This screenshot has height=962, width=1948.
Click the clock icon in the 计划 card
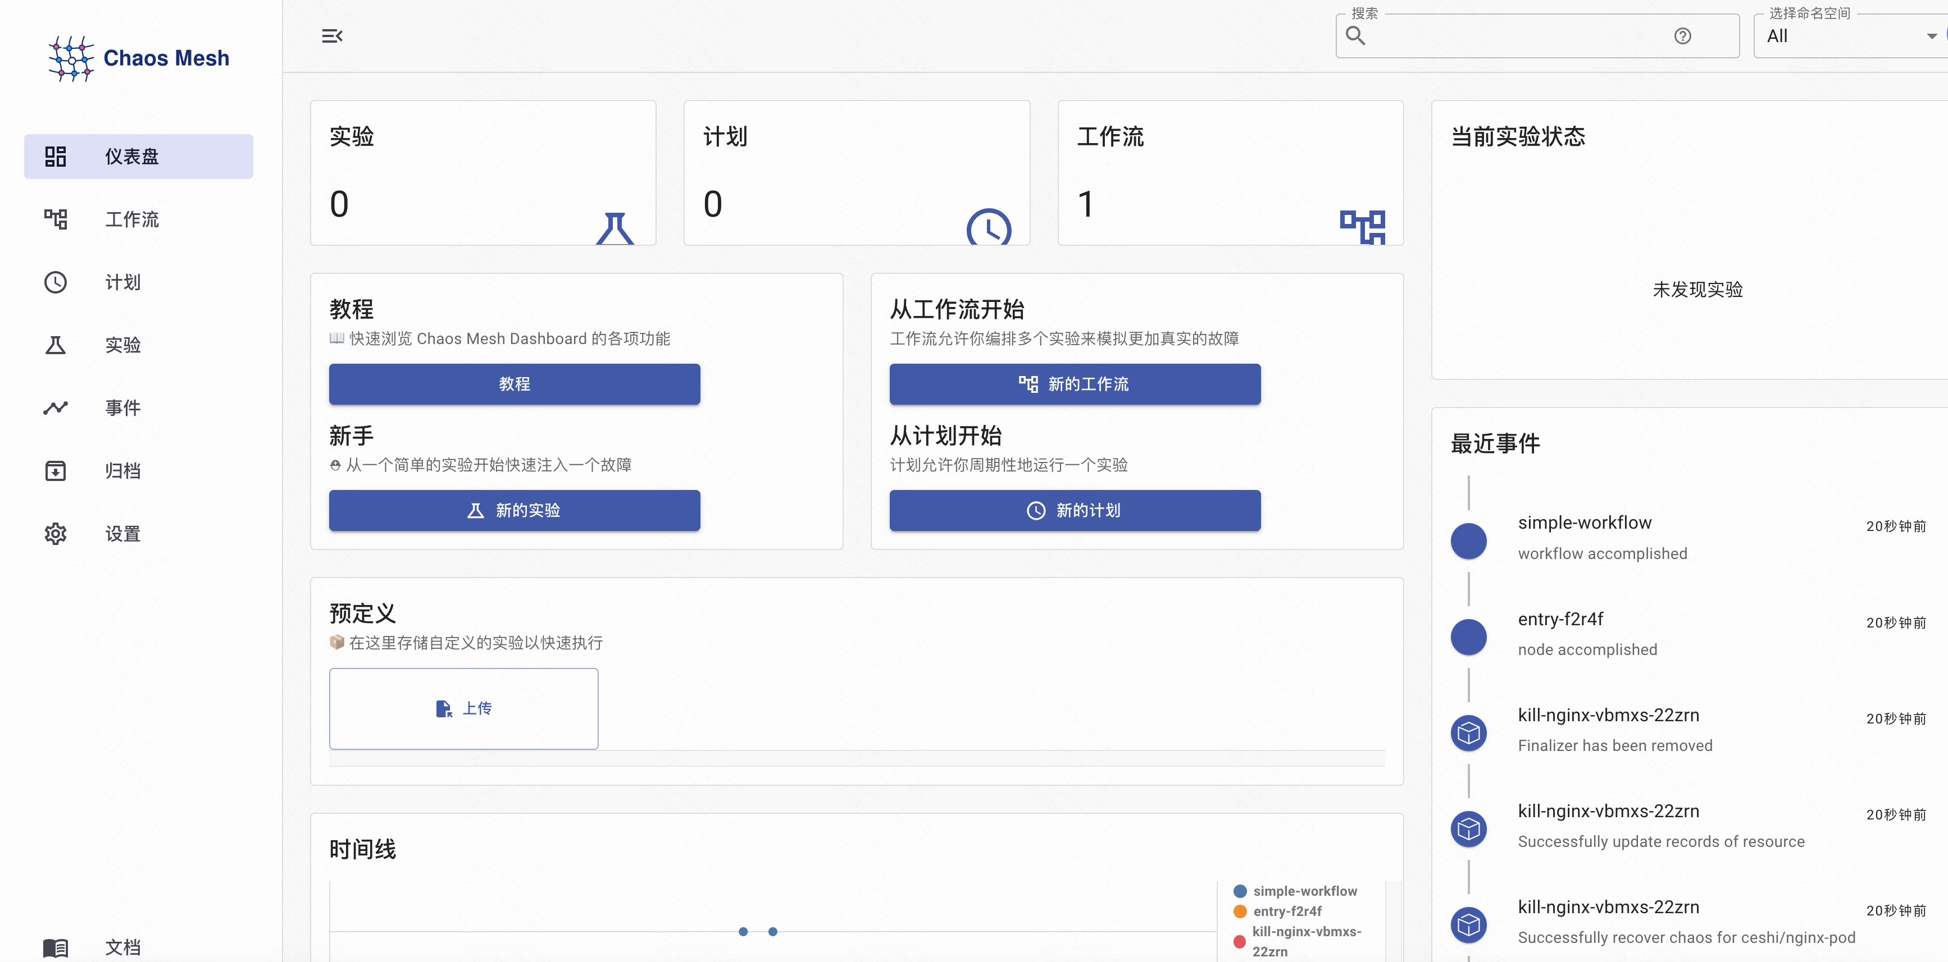pos(989,227)
